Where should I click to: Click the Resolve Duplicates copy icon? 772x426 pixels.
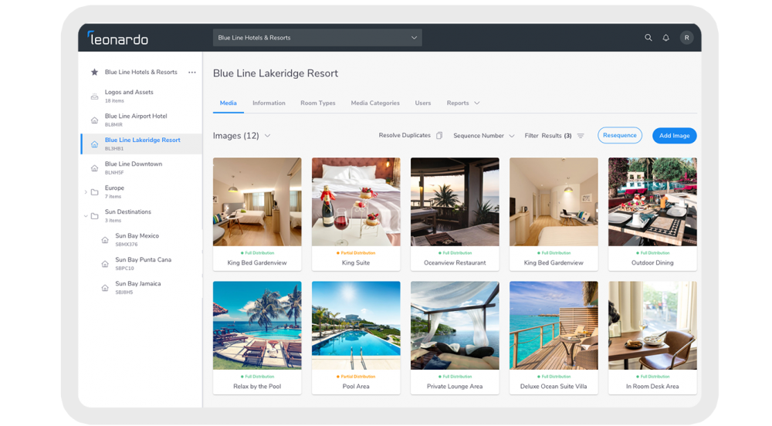(x=439, y=135)
